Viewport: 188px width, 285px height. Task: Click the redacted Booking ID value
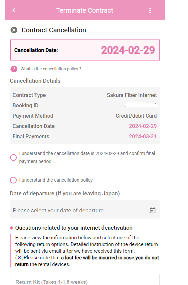(142, 105)
